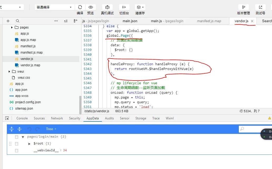
Task: Click the checkbox beside pages/login/main row
Action: 17,137
